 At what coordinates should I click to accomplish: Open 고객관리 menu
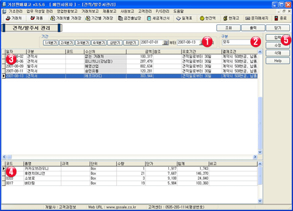point(145,11)
